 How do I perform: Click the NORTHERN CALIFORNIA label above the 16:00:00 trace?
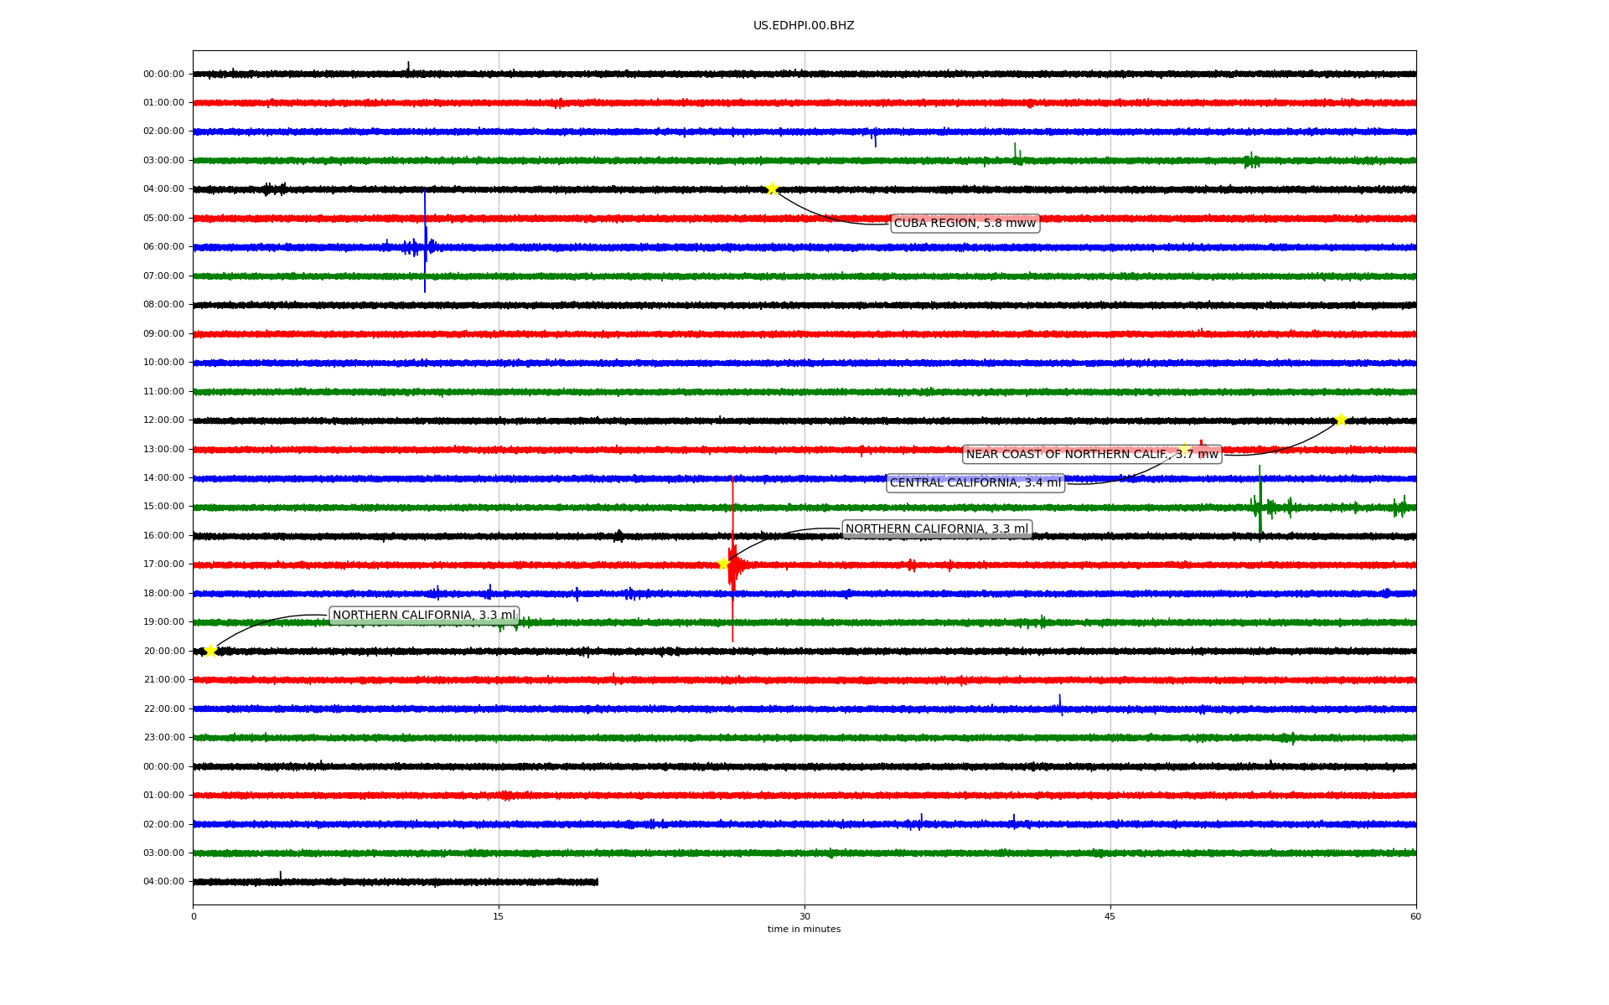tap(936, 529)
